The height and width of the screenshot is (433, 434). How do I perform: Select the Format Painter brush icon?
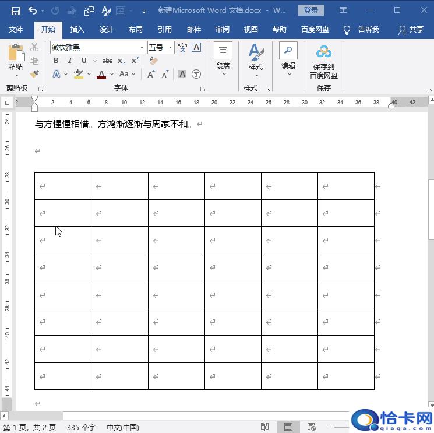point(34,74)
